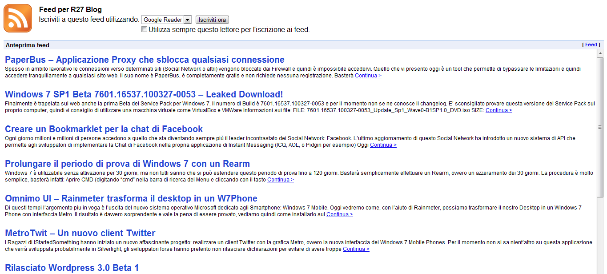The height and width of the screenshot is (274, 607).
Task: Open the PaperBus Applicazione Proxy article
Action: tap(145, 60)
